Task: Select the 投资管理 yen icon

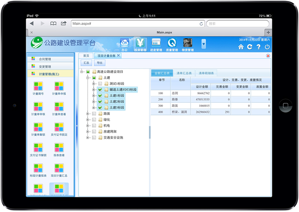Action: (140, 44)
